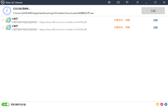
Task: Click 忽略 link for the second IE首页 entry
Action: pos(155,28)
